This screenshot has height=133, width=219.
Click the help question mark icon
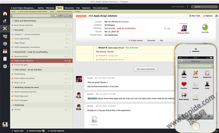(x=188, y=7)
